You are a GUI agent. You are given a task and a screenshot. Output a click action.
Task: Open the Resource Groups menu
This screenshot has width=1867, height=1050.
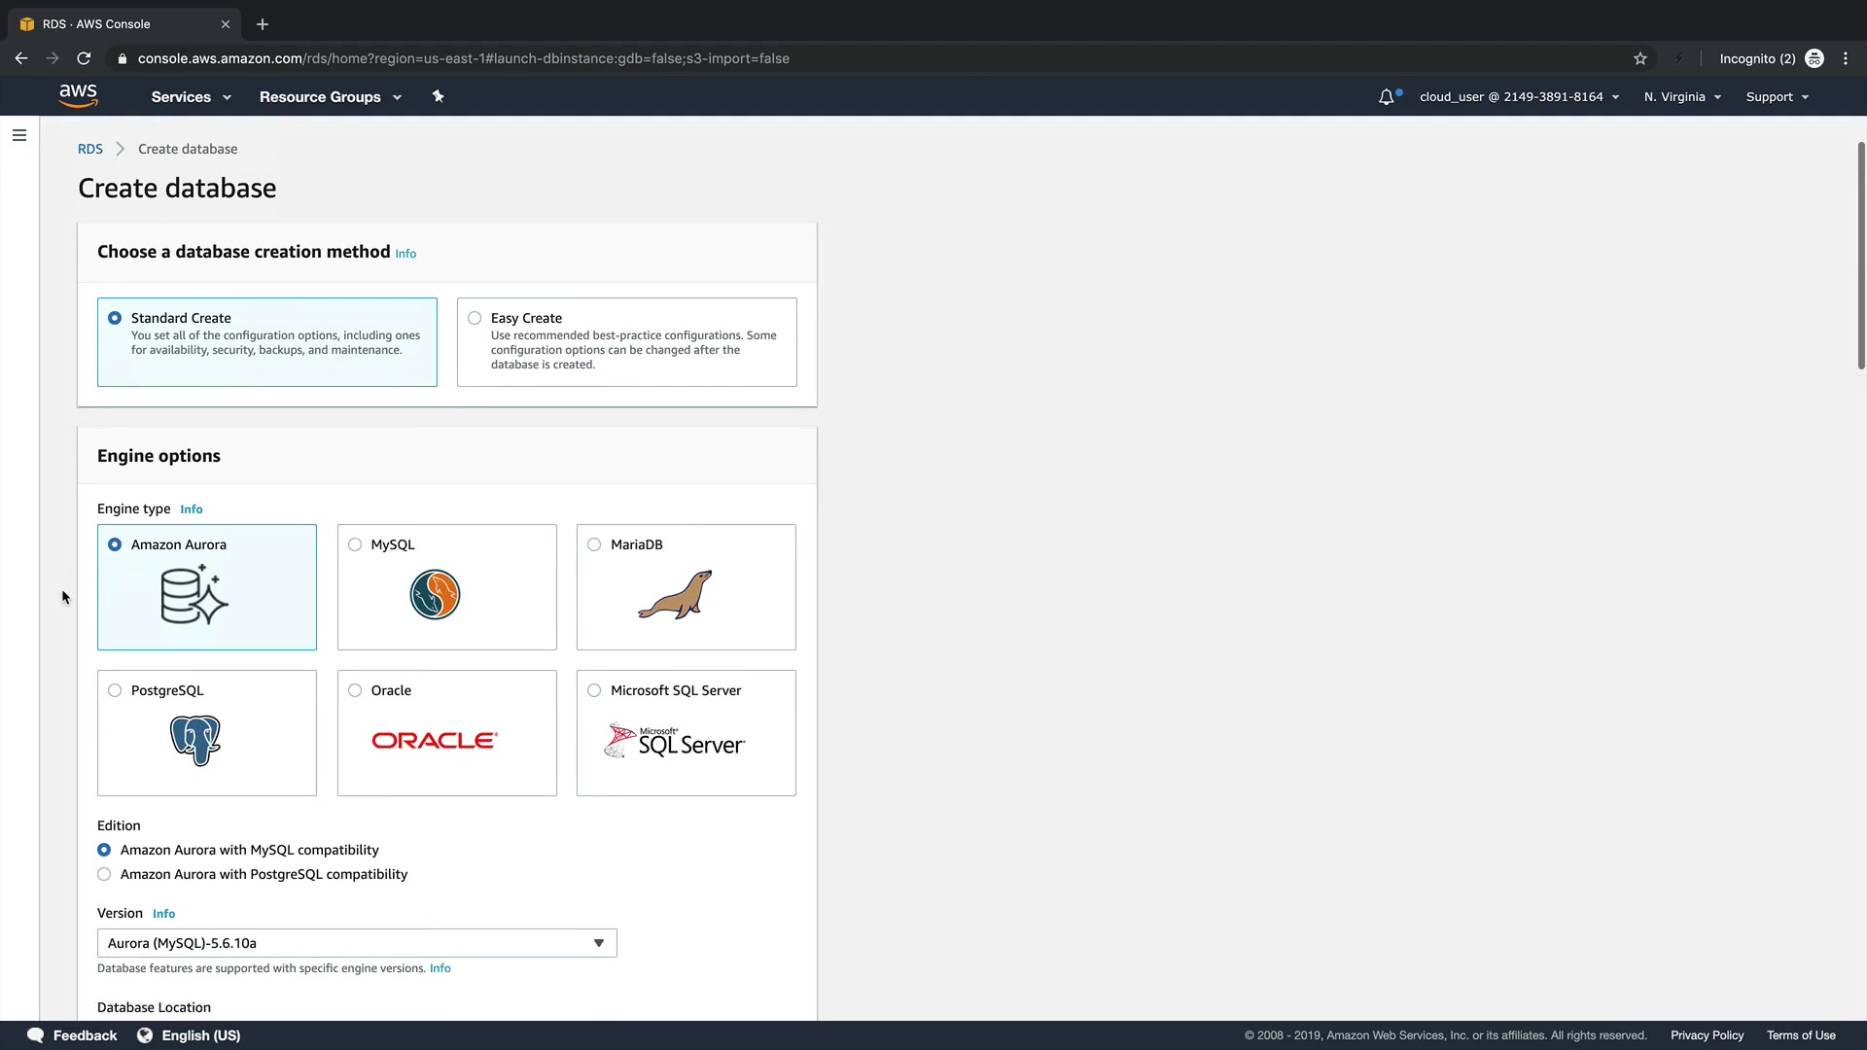(x=330, y=96)
